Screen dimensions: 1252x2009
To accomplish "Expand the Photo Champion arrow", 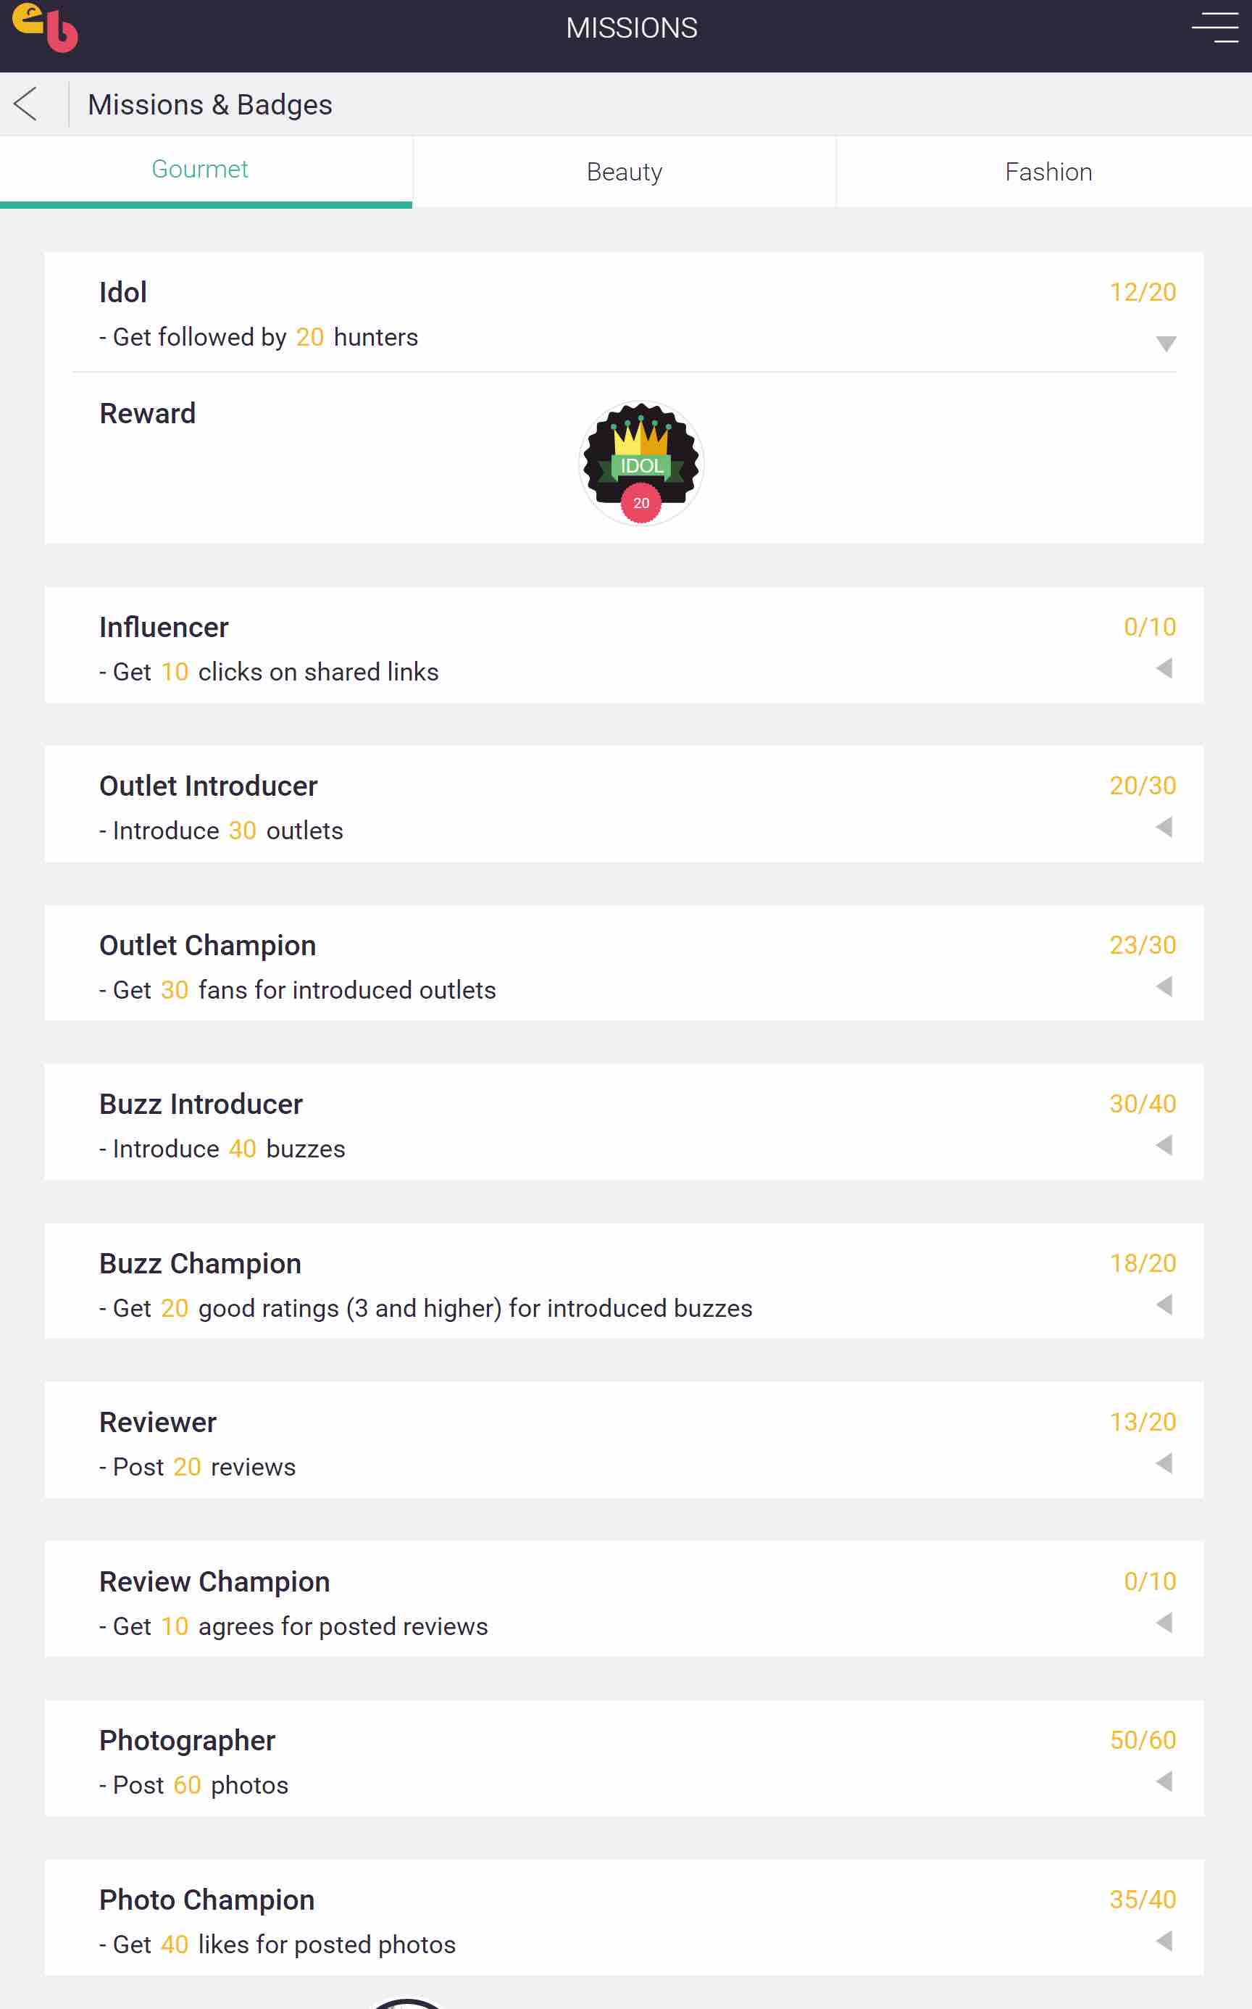I will click(x=1164, y=1940).
